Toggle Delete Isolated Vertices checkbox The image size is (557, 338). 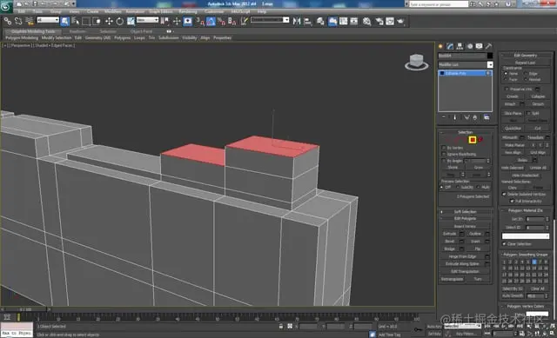[x=504, y=194]
